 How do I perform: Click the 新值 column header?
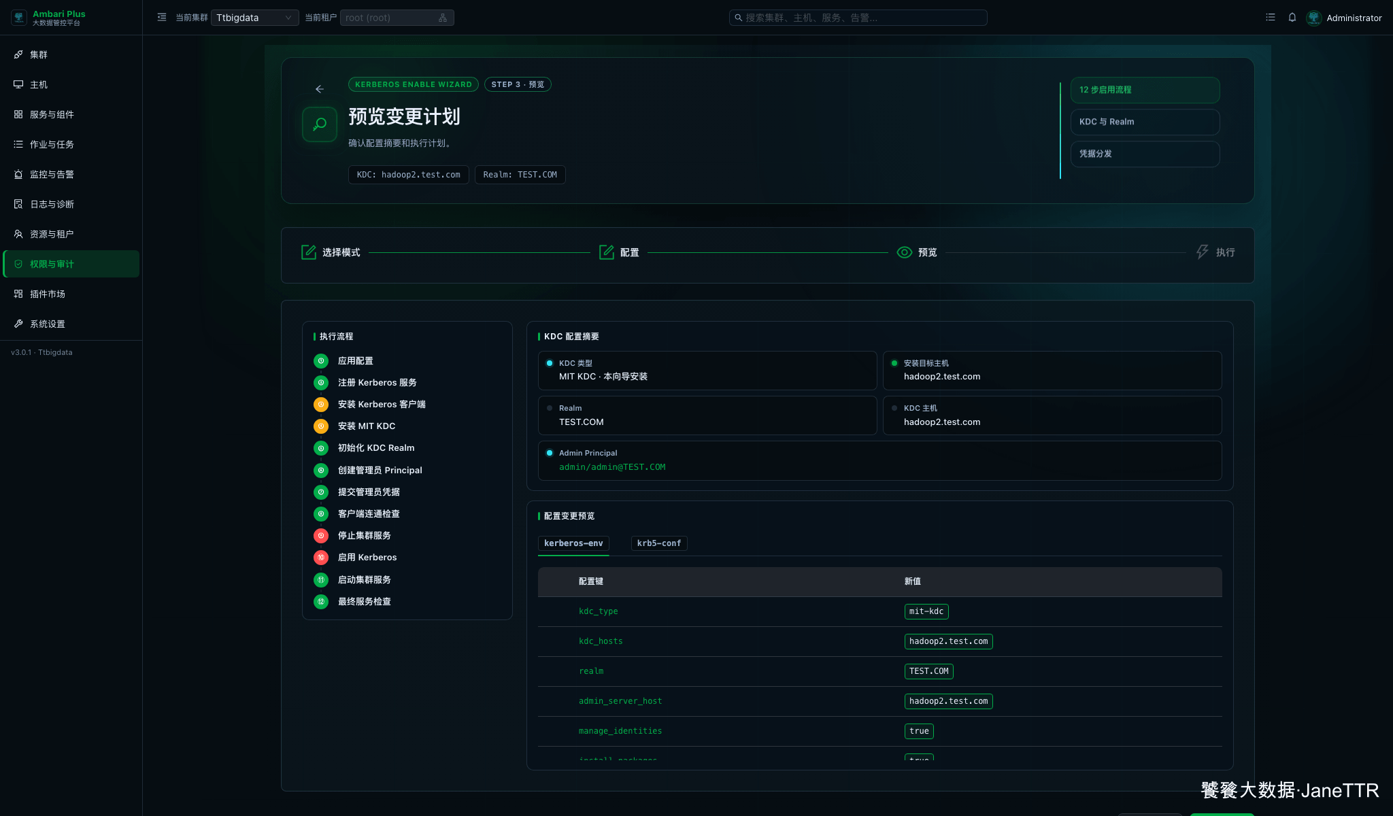click(913, 581)
